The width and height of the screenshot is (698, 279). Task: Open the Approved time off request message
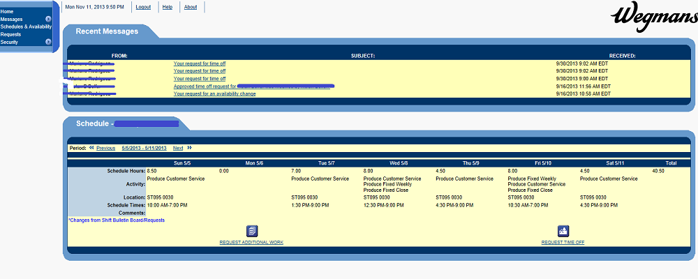click(x=252, y=86)
